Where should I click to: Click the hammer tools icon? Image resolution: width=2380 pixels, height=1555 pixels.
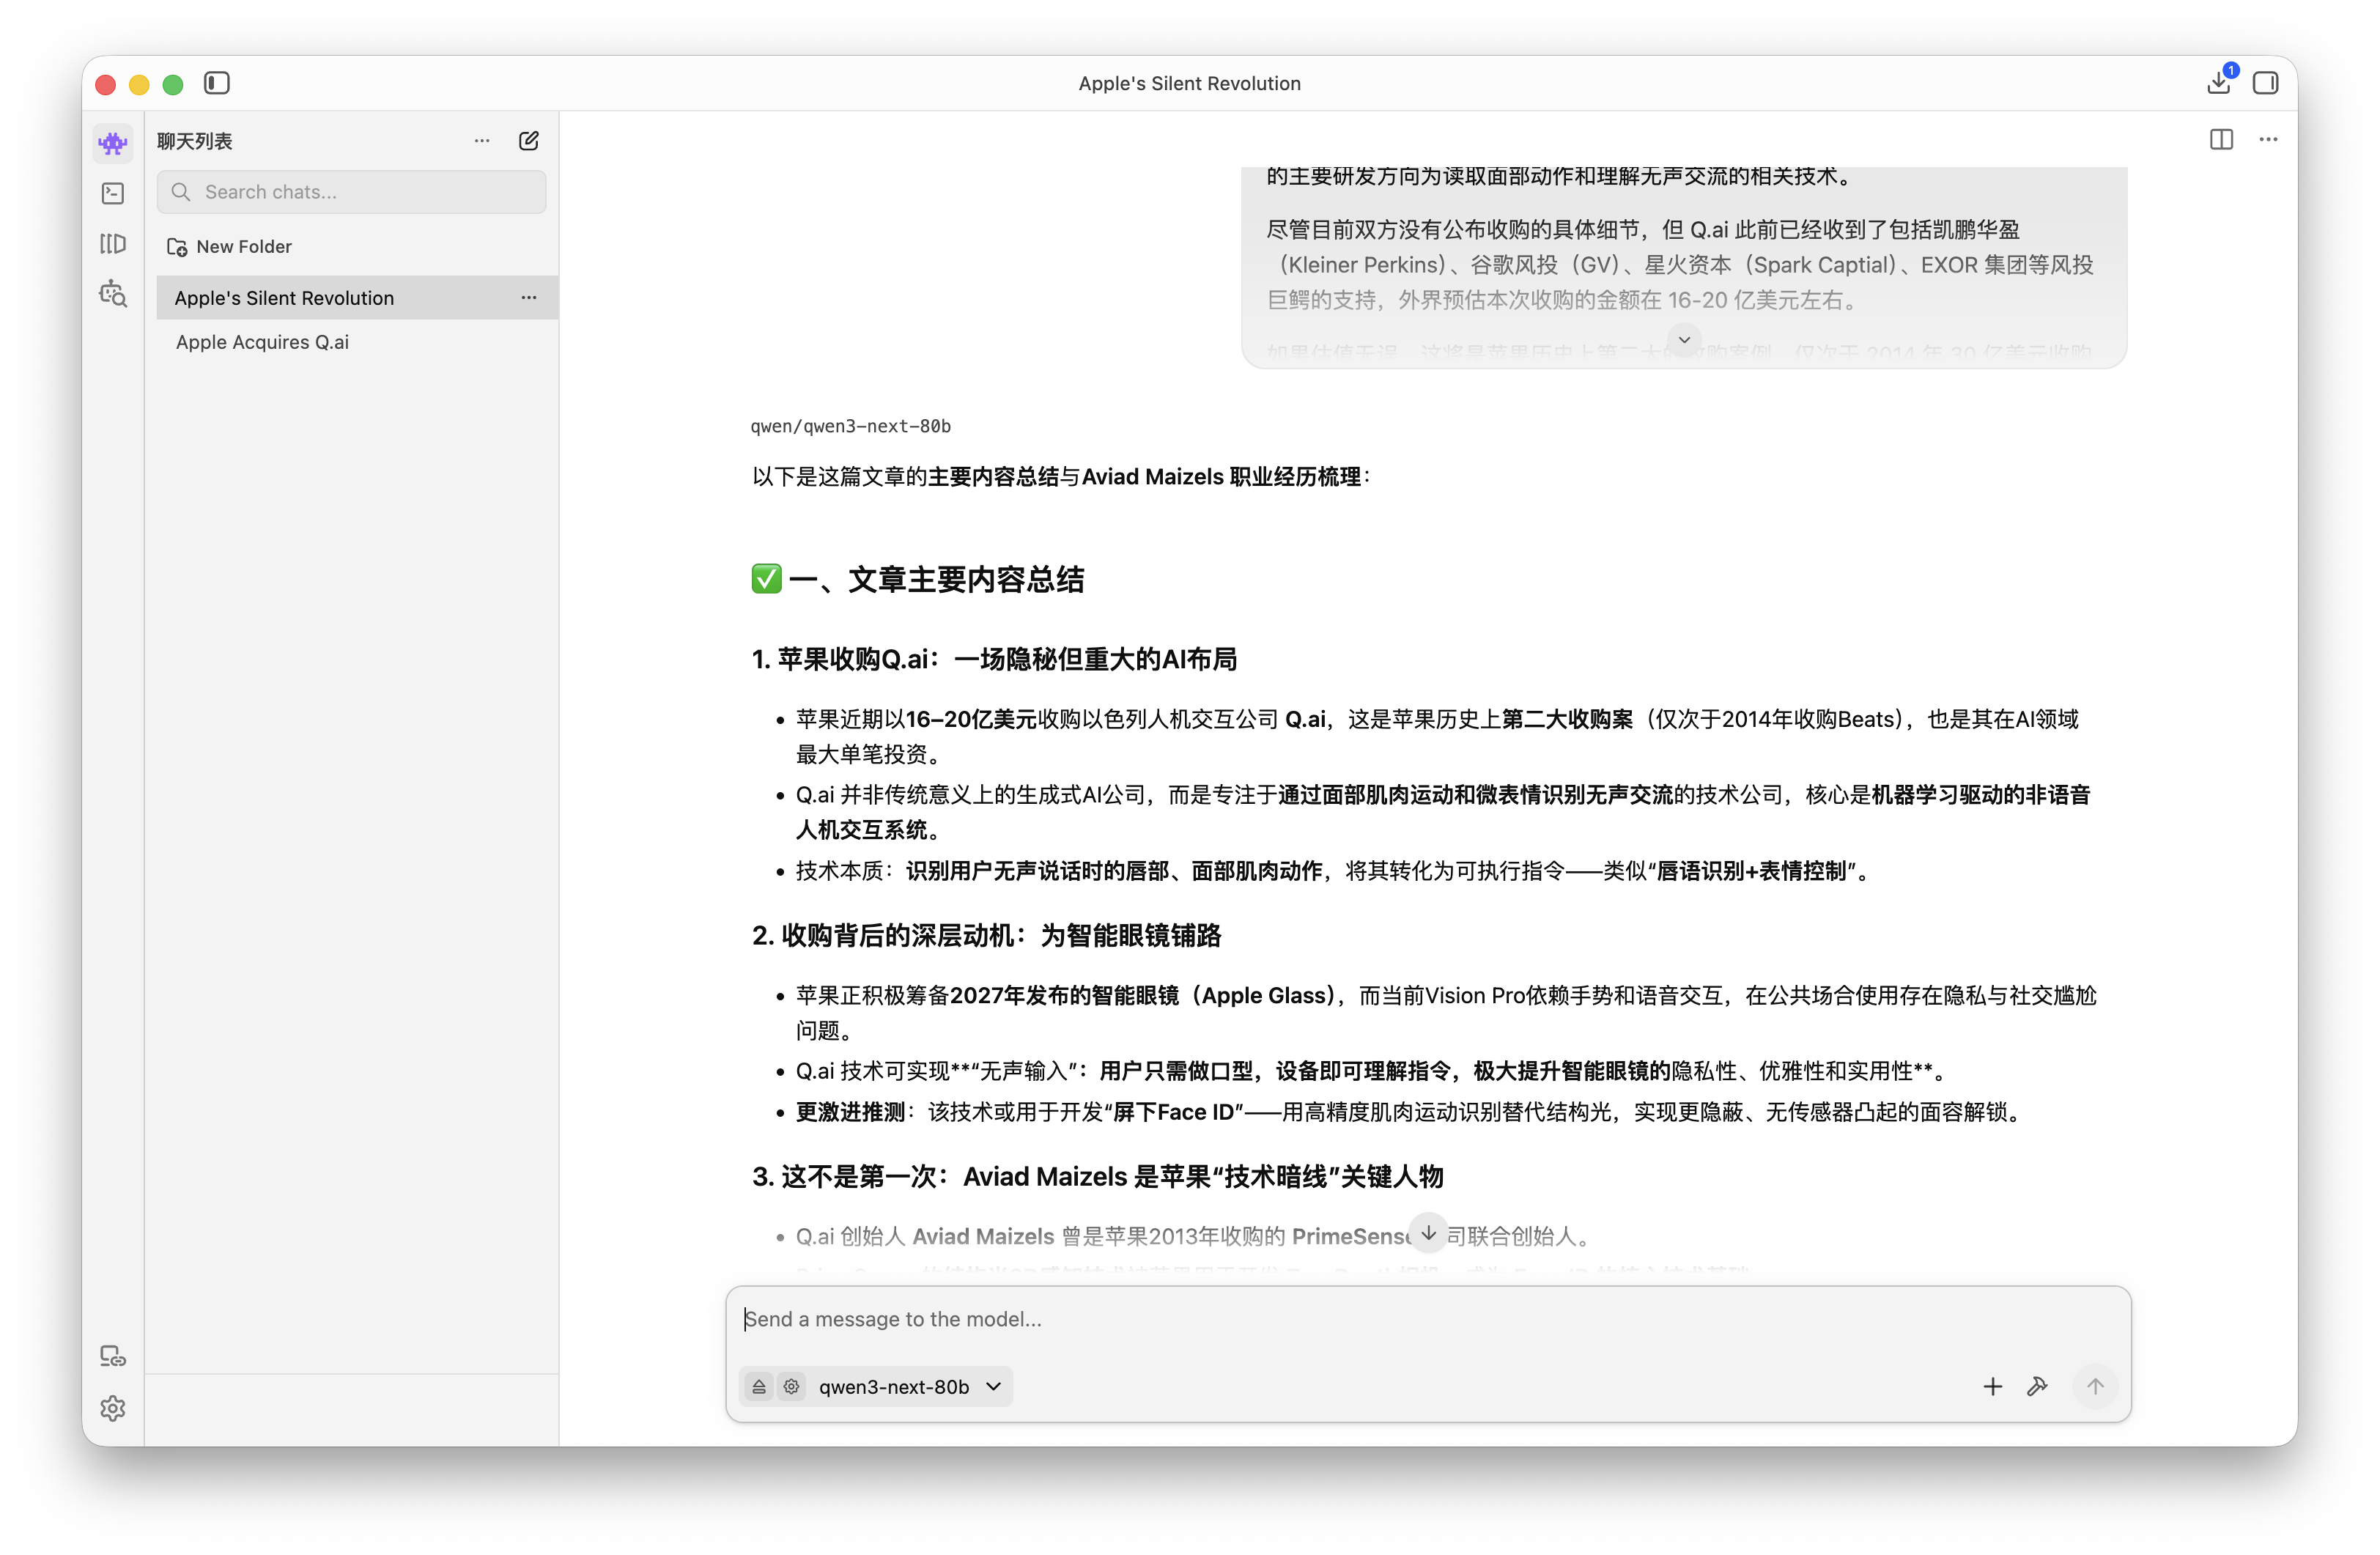pyautogui.click(x=2037, y=1386)
